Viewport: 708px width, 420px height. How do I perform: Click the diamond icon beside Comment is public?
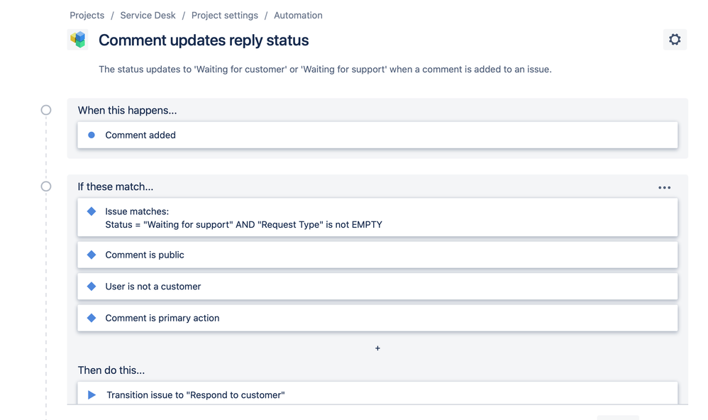(x=92, y=255)
